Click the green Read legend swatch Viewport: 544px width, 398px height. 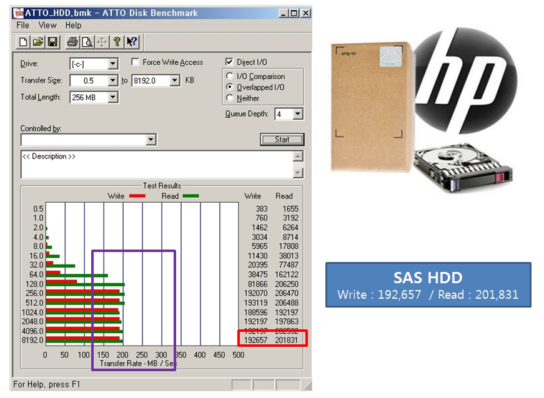(191, 196)
